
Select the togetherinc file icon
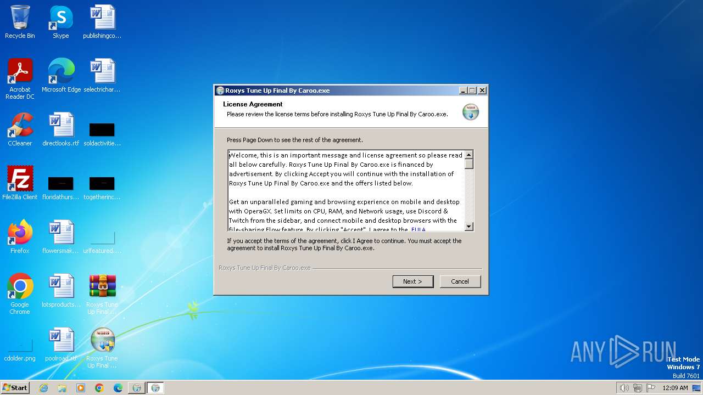(102, 188)
